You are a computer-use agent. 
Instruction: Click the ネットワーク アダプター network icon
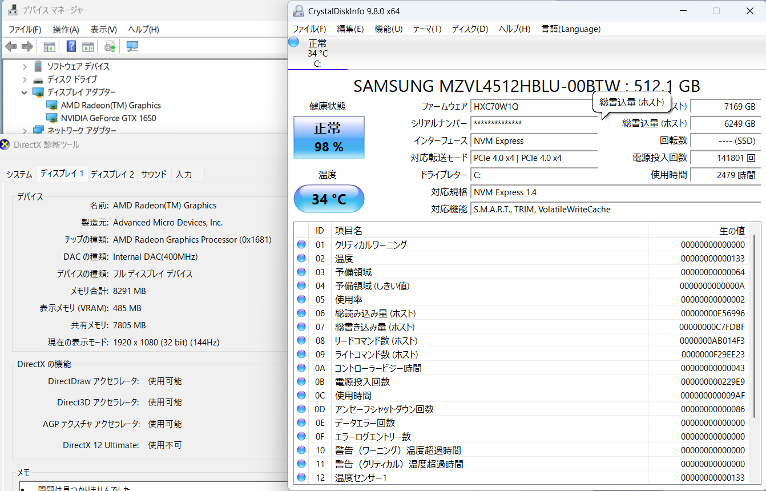coord(38,131)
